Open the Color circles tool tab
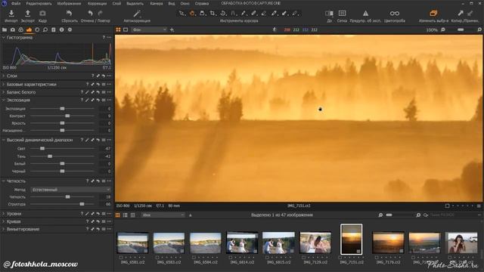Viewport: 484px width, 272px height. click(x=20, y=30)
